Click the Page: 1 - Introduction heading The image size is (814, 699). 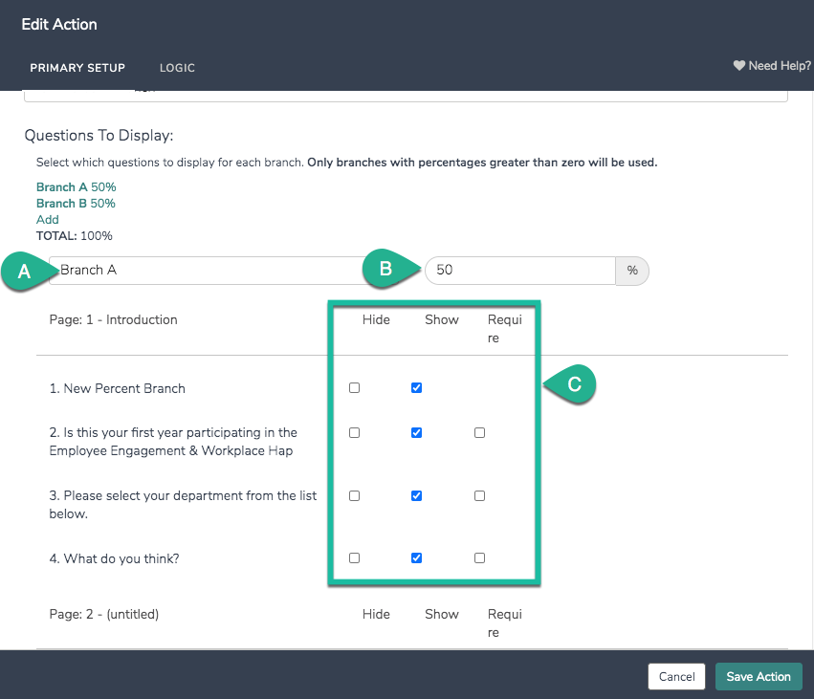[113, 319]
